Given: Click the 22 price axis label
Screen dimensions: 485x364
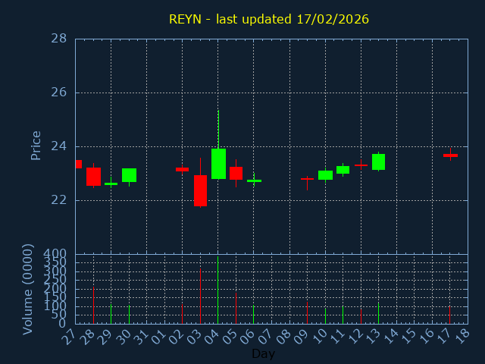Looking at the screenshot, I should [x=58, y=200].
